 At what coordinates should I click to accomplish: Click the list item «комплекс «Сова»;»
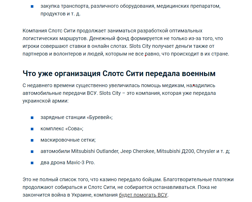click(x=62, y=128)
